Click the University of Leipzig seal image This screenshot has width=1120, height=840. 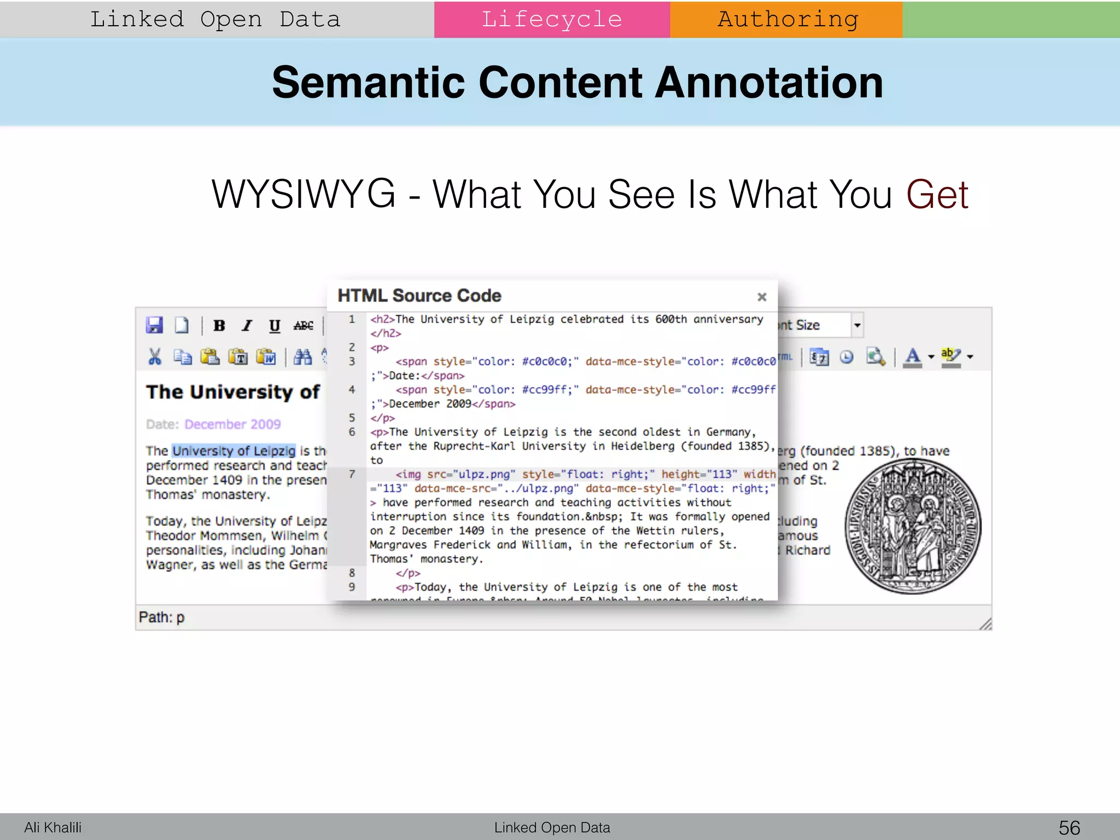click(x=912, y=526)
